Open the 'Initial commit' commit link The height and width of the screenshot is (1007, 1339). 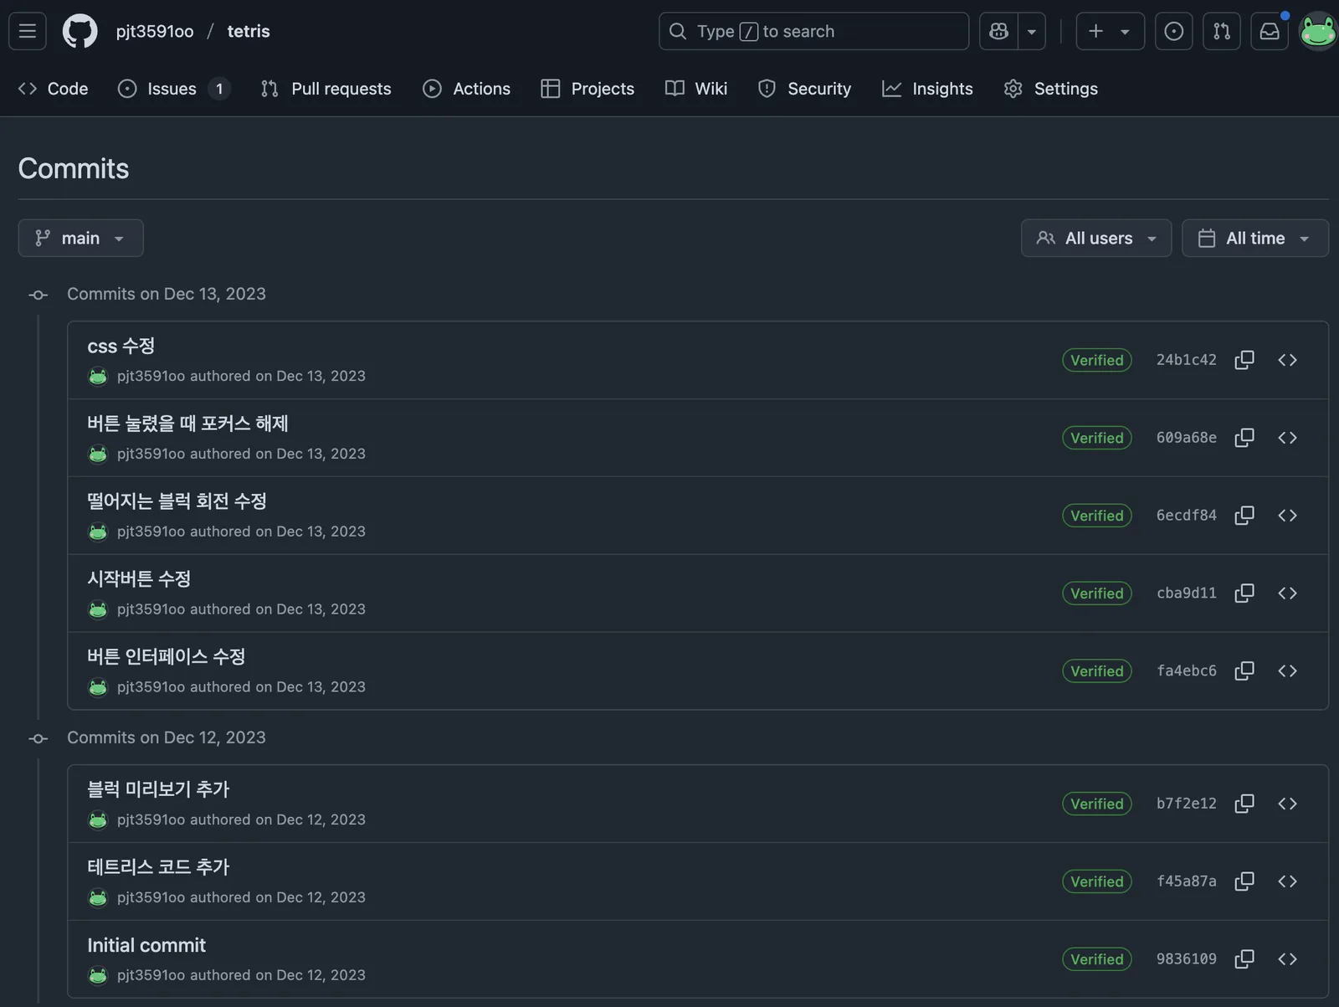tap(146, 946)
